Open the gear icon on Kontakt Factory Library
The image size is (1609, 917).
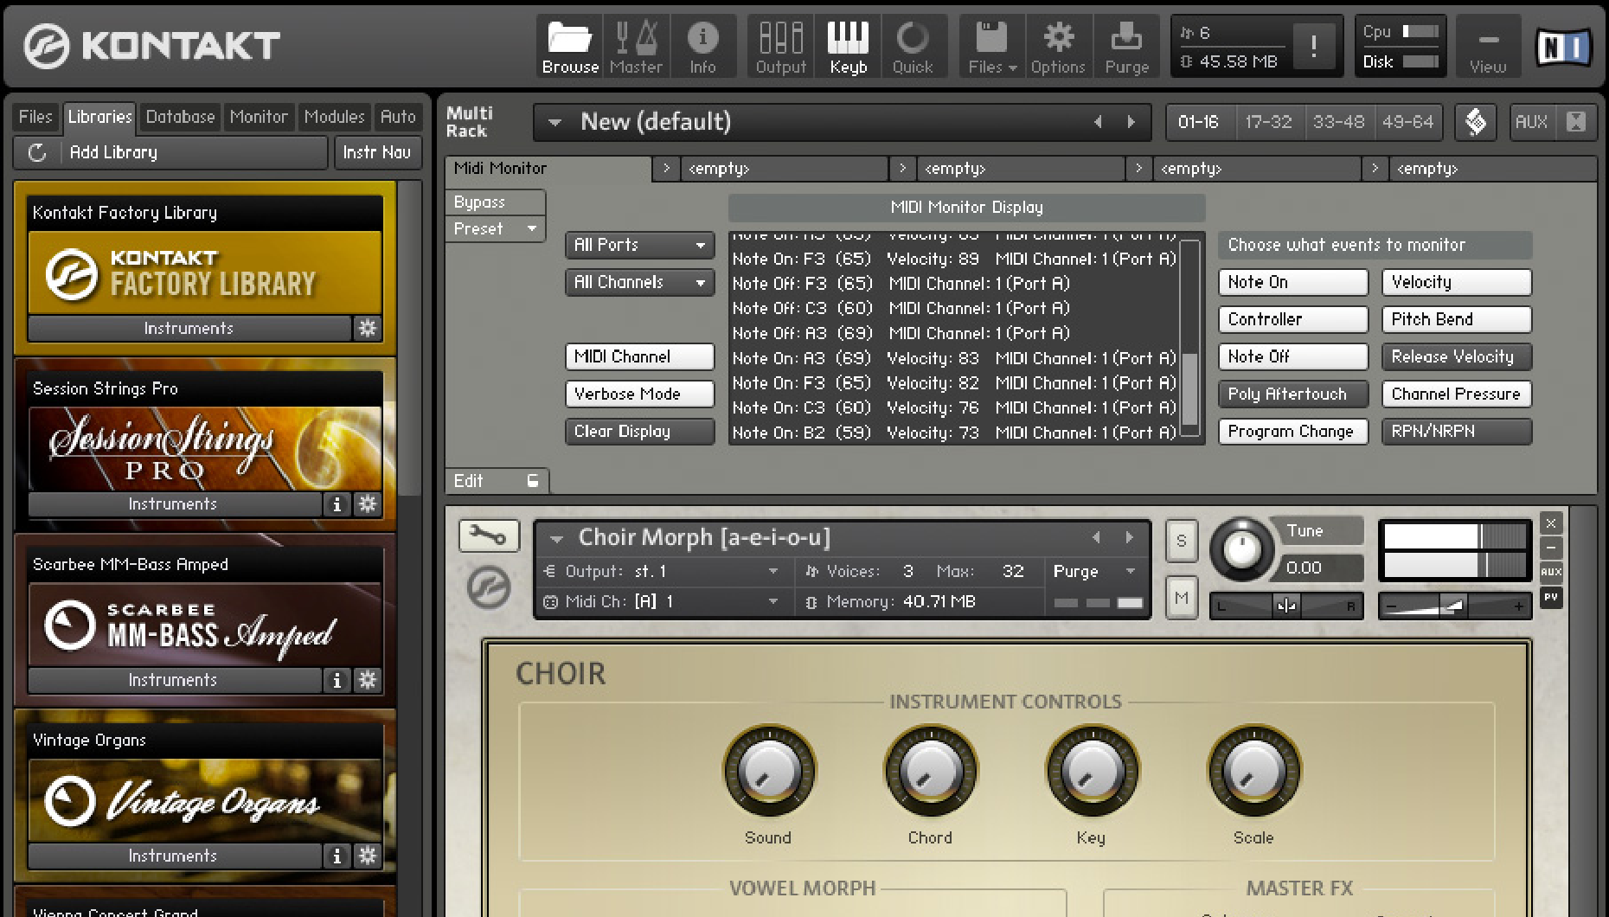[368, 328]
